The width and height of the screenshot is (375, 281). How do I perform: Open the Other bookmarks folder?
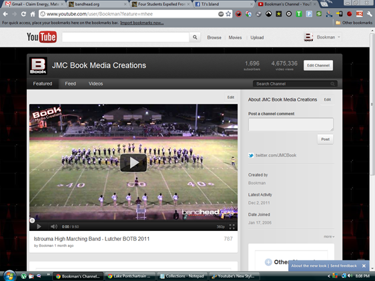tap(354, 23)
